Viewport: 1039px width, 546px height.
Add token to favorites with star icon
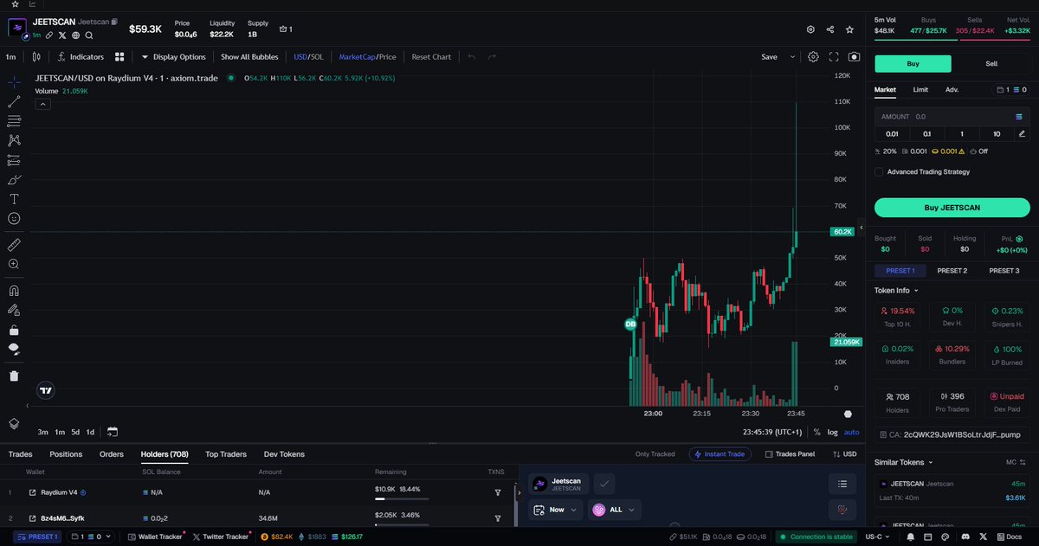coord(849,29)
